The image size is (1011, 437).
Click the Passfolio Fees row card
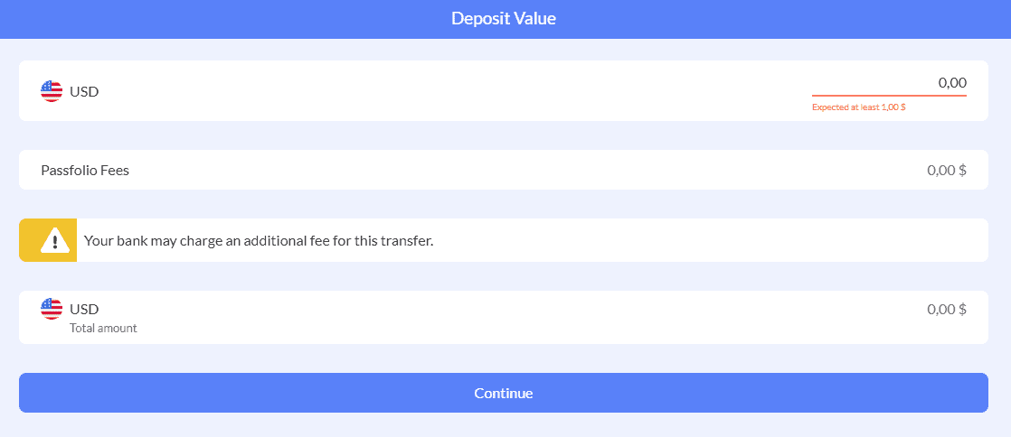pyautogui.click(x=504, y=170)
